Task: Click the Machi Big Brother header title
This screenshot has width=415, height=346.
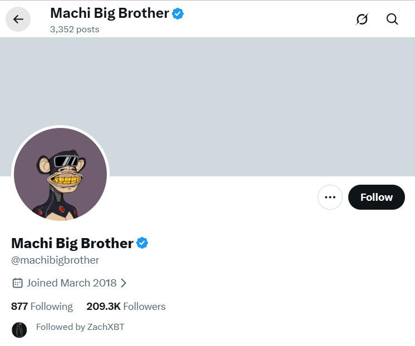Action: (109, 13)
